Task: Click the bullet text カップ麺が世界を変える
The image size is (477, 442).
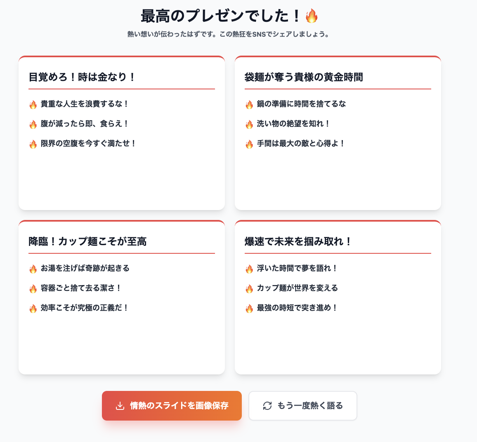Action: 298,288
